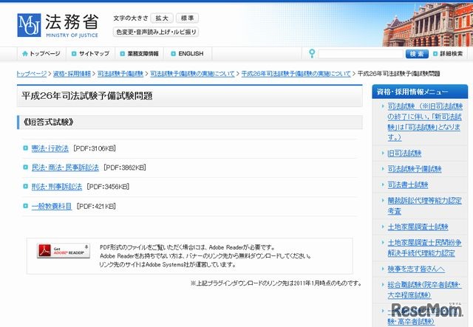Open 旧司法試験 in the sidebar menu
473x327 pixels.
click(404, 154)
